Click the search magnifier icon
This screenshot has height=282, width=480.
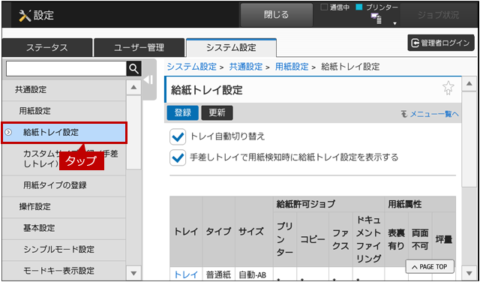[x=133, y=69]
